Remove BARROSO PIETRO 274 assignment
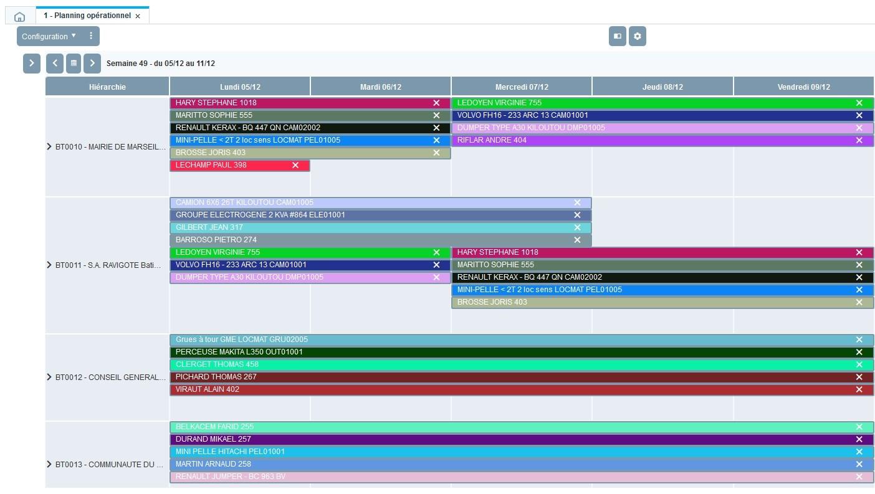875x494 pixels. pyautogui.click(x=577, y=240)
